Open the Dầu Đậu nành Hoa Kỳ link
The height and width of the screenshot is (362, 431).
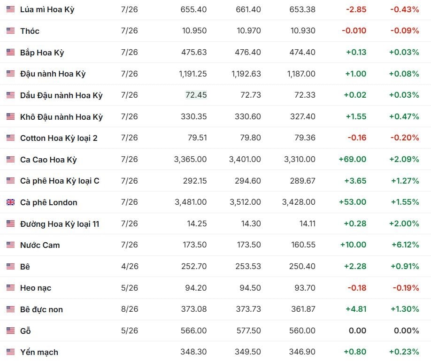point(61,95)
